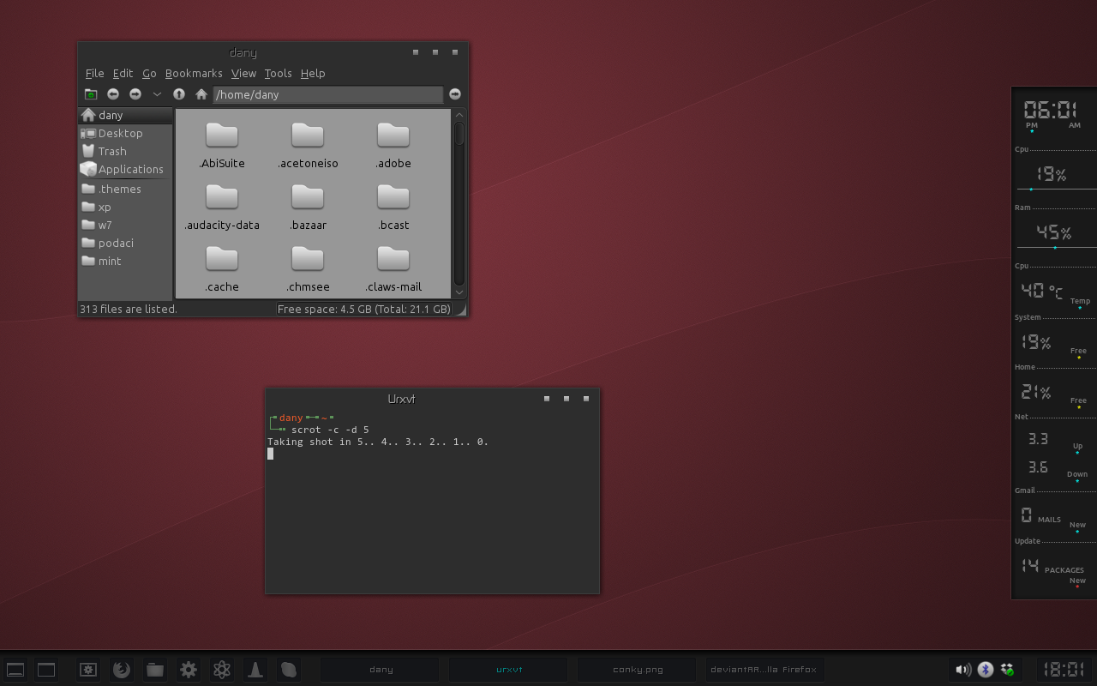Viewport: 1097px width, 686px height.
Task: Click the Bluetooth tray icon
Action: 986,670
